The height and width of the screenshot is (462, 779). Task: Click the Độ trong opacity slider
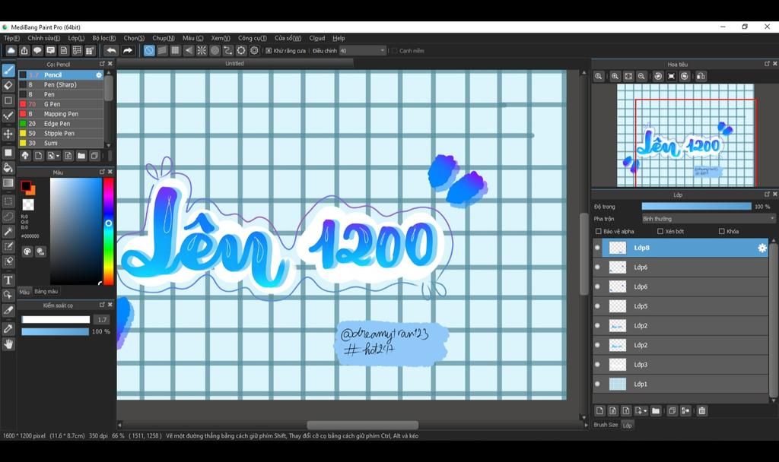[x=697, y=207]
